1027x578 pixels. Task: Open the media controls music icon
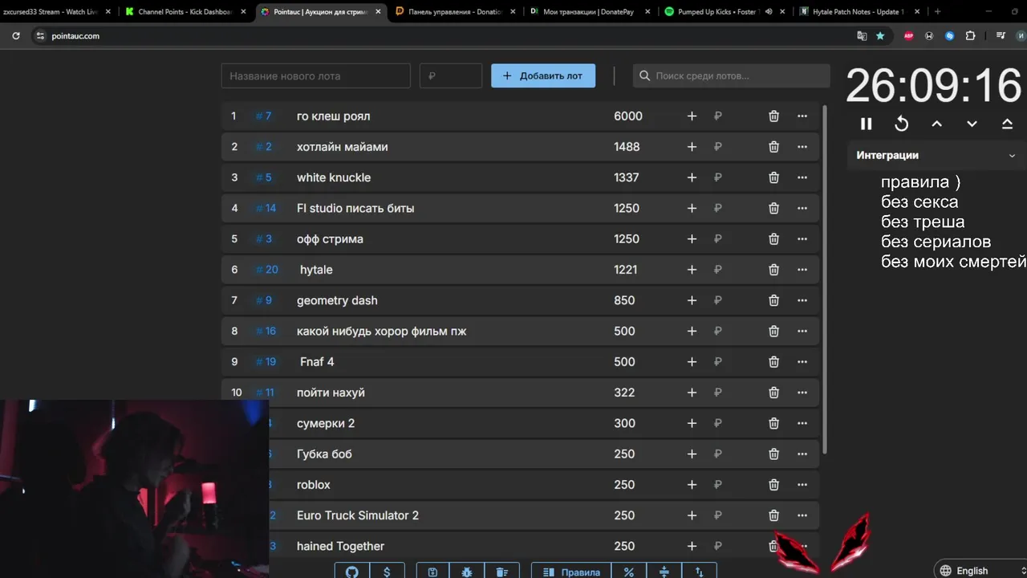[1000, 35]
